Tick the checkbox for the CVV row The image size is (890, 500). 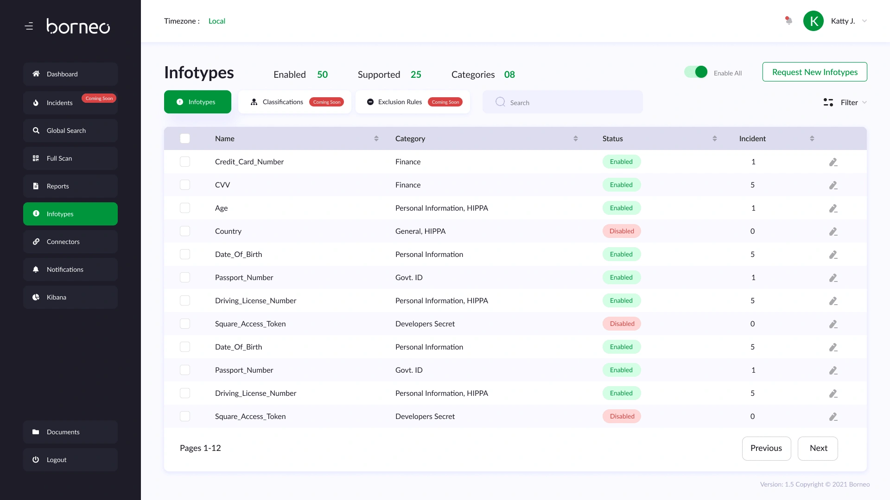[185, 185]
